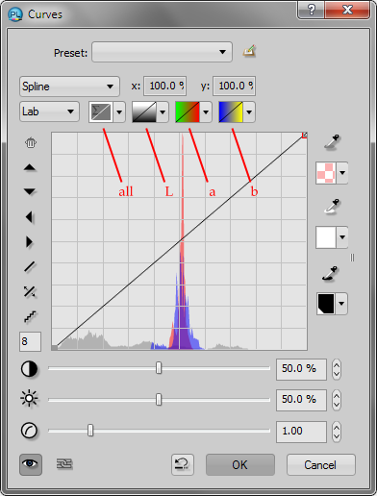The image size is (377, 496).
Task: Expand the white point swatch dropdown arrow
Action: click(x=342, y=237)
